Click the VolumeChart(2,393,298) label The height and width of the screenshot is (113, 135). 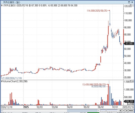click(x=15, y=81)
